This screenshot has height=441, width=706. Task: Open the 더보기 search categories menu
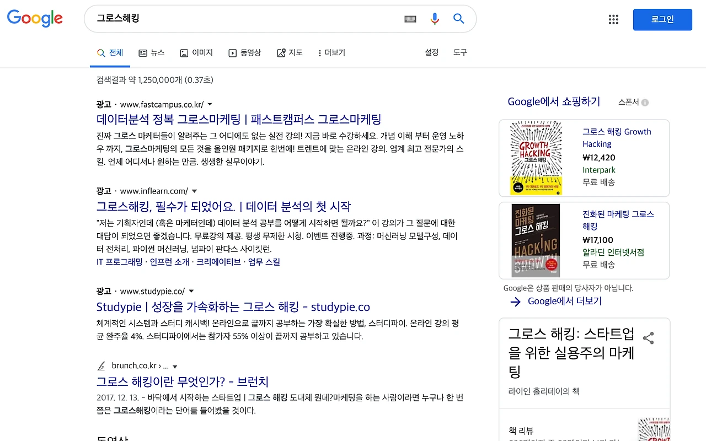pos(331,53)
